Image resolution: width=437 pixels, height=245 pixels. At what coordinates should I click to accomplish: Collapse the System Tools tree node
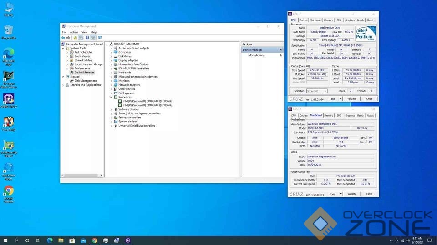pos(63,48)
